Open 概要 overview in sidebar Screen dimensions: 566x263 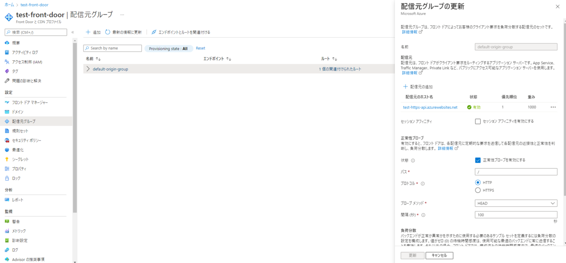(x=16, y=43)
